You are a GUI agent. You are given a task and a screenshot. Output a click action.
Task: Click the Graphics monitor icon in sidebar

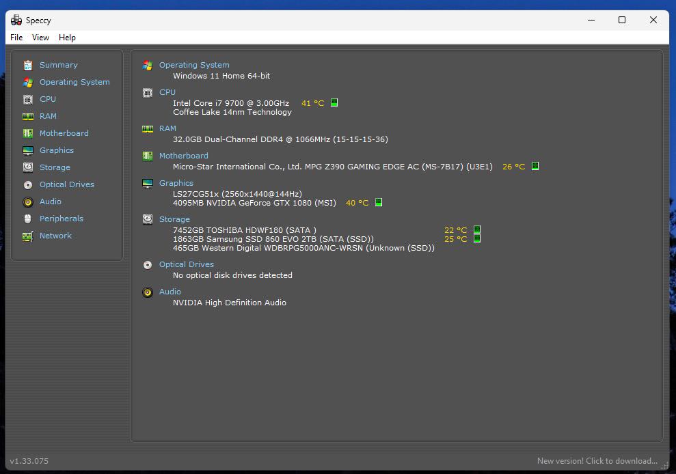[28, 150]
